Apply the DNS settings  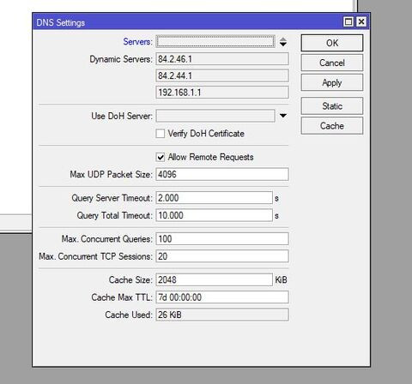click(x=332, y=82)
